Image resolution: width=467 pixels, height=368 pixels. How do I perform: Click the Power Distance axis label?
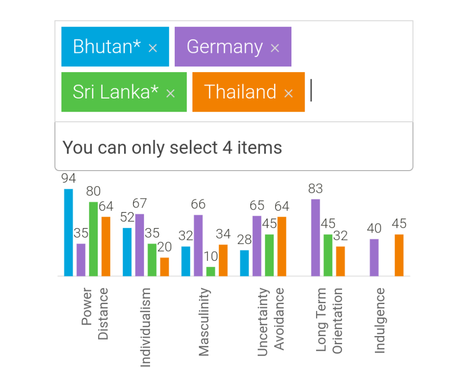tap(95, 314)
